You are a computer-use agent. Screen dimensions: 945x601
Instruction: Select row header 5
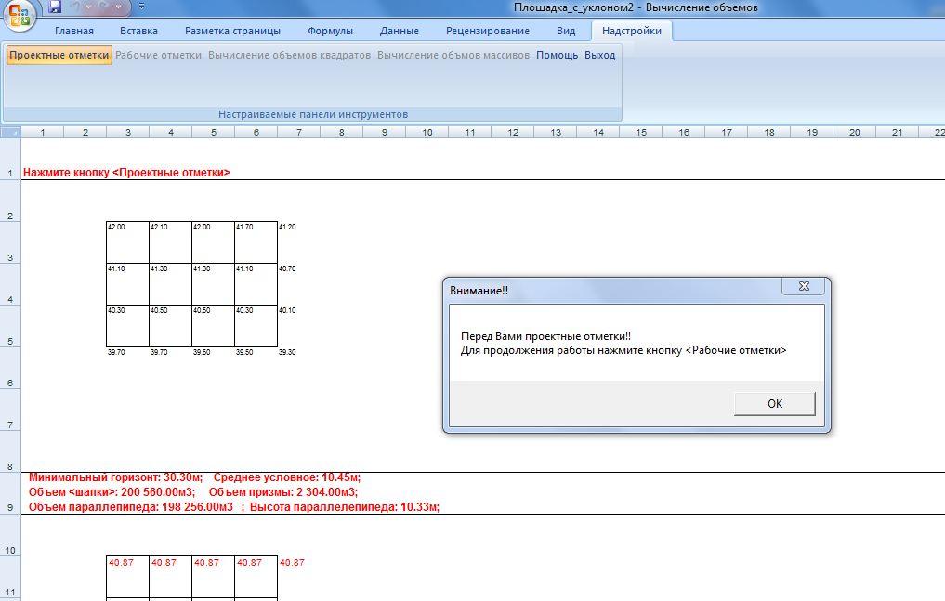click(x=10, y=326)
